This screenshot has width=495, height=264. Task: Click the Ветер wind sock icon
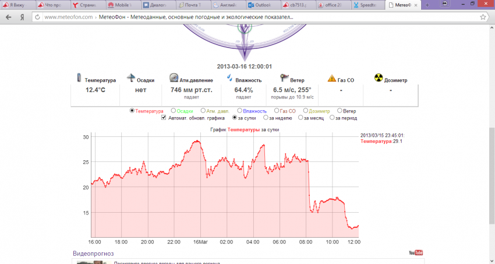(284, 79)
